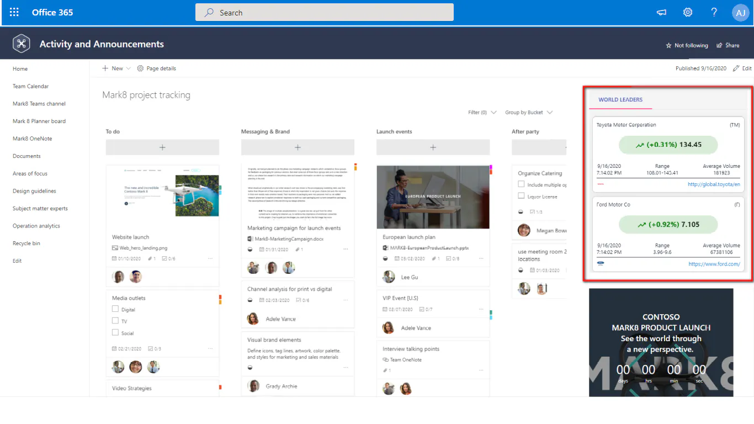Open Mark 8 Planner board nav item

pyautogui.click(x=39, y=121)
